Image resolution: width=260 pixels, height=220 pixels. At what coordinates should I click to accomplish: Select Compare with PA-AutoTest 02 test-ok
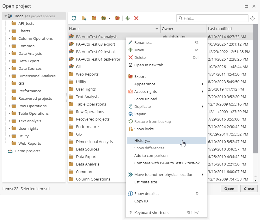[166, 163]
